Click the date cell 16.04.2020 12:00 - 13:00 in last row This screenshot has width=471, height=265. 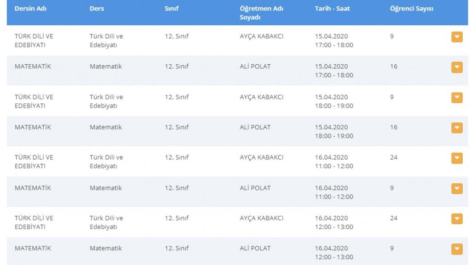(x=334, y=253)
